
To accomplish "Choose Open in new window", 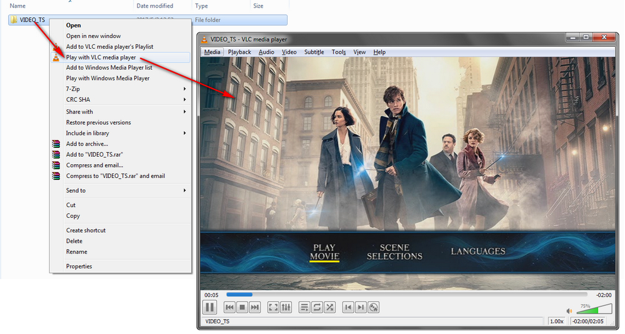I will (121, 36).
